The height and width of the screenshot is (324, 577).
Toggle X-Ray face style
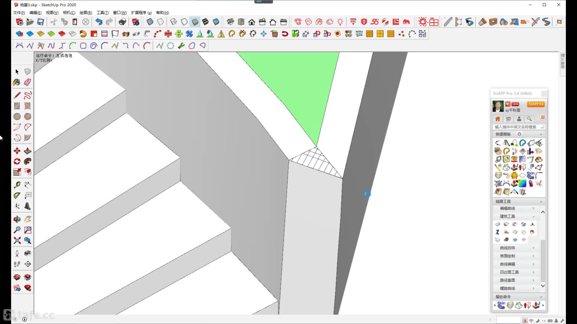pos(150,22)
